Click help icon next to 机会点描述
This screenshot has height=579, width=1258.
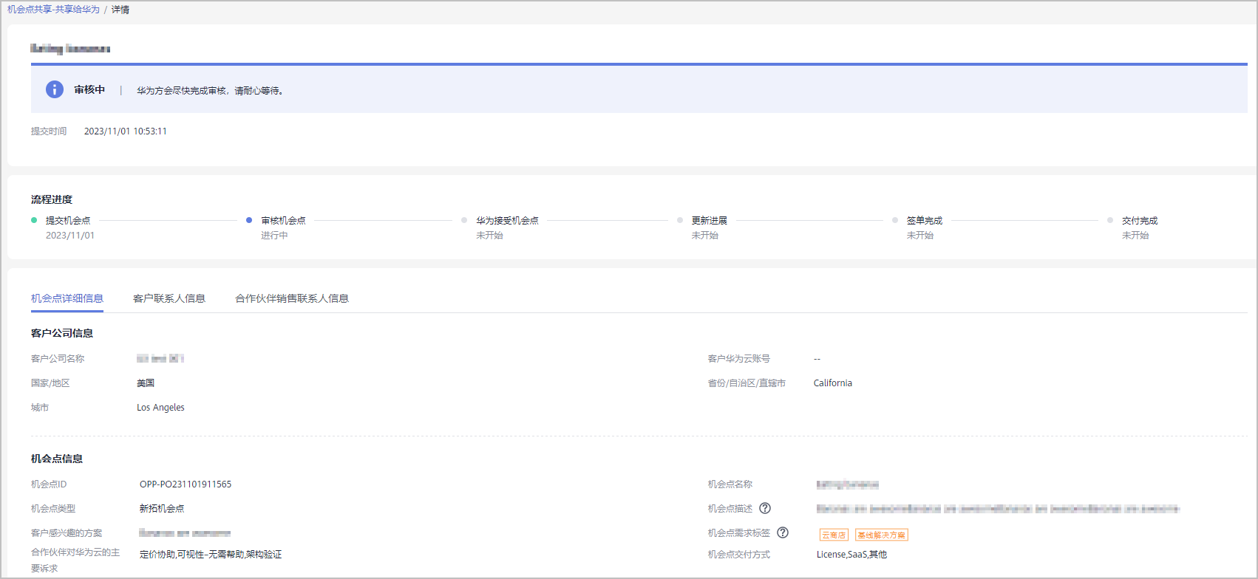pos(765,508)
